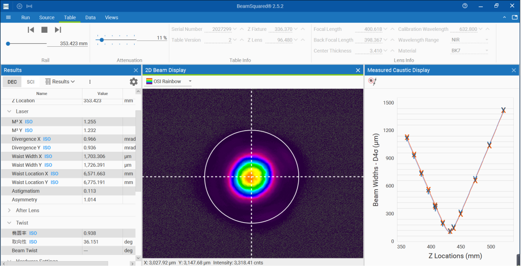This screenshot has width=521, height=266.
Task: Switch results to SCI notation
Action: pos(30,82)
